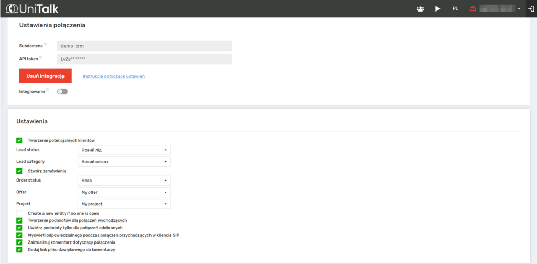Image resolution: width=537 pixels, height=264 pixels.
Task: Click the logout icon
Action: point(531,9)
